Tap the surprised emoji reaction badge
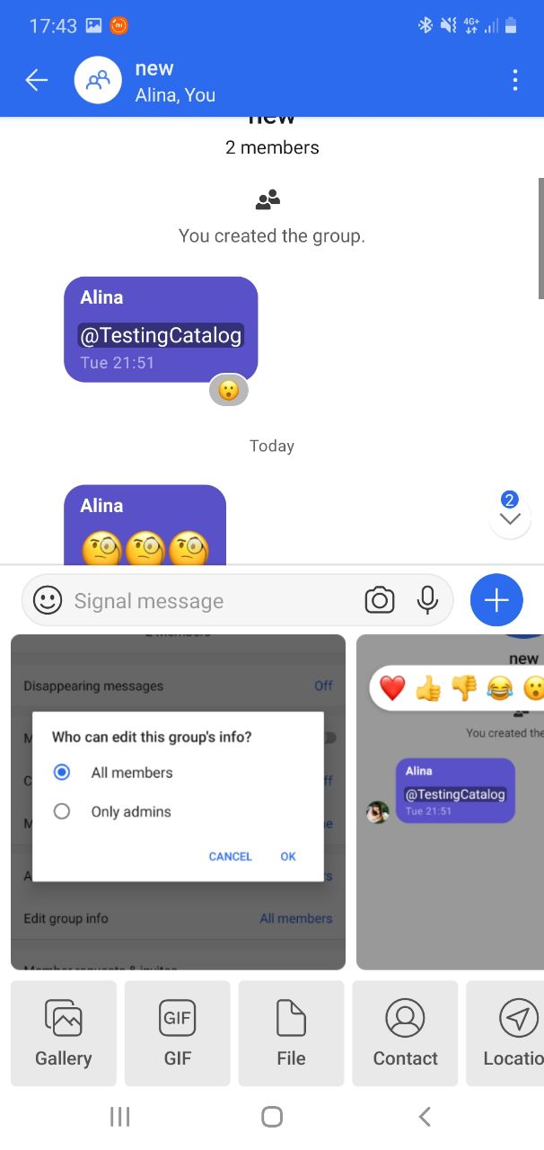 [229, 390]
